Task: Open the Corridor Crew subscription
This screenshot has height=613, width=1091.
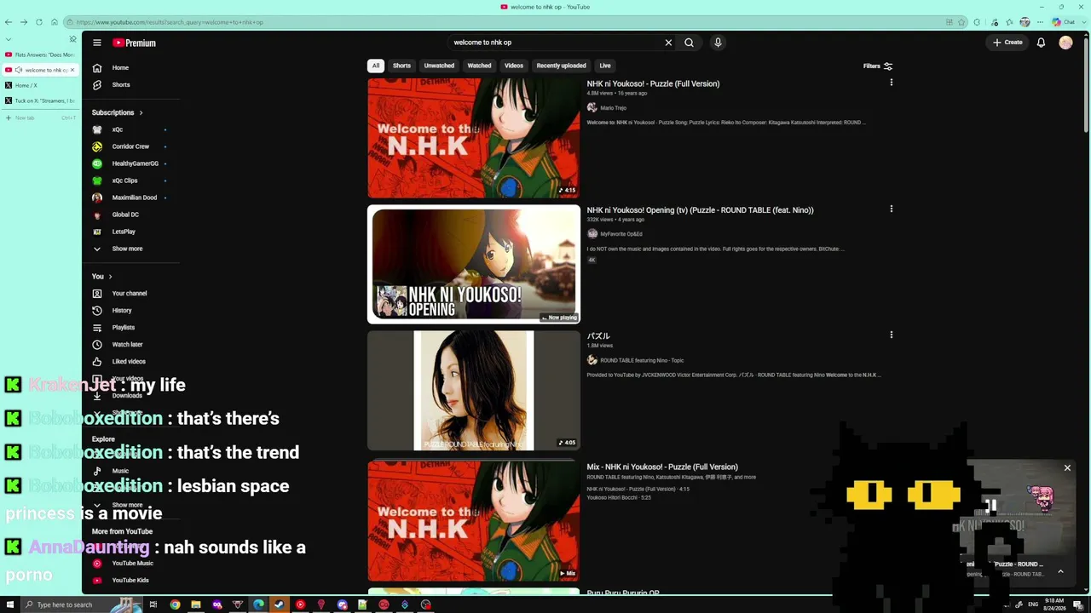Action: [130, 146]
